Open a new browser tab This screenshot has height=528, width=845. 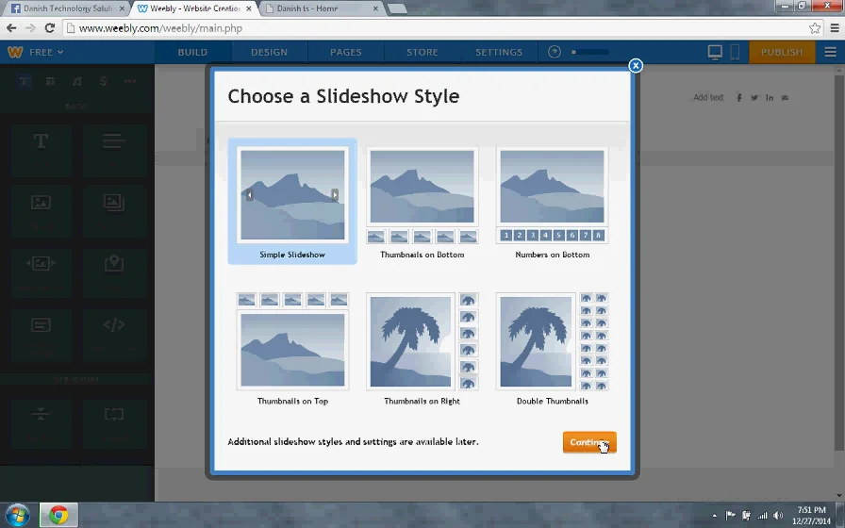point(397,8)
